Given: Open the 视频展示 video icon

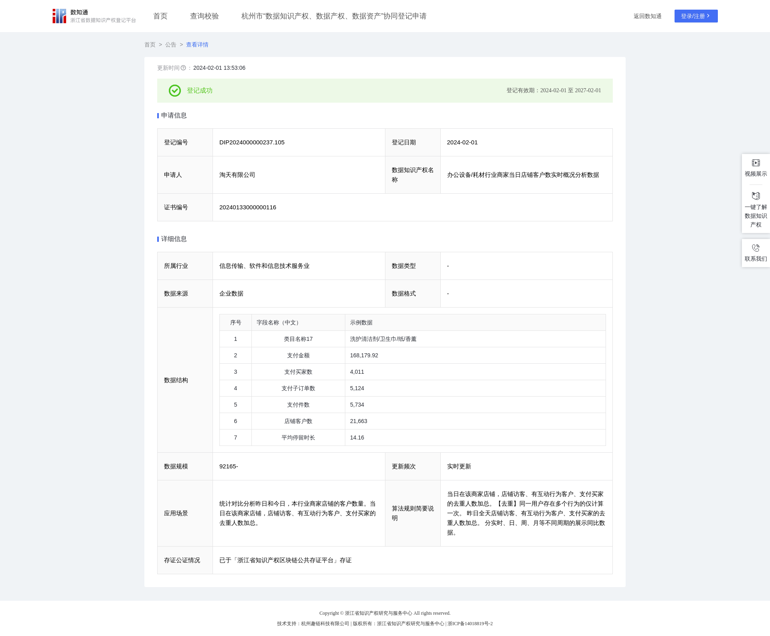Looking at the screenshot, I should tap(756, 163).
